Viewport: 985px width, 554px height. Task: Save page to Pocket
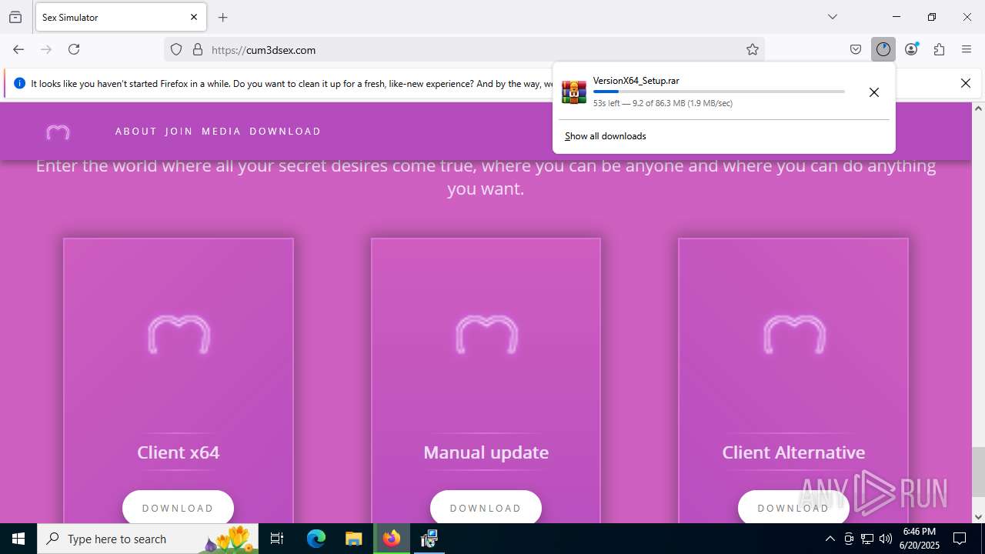point(856,49)
